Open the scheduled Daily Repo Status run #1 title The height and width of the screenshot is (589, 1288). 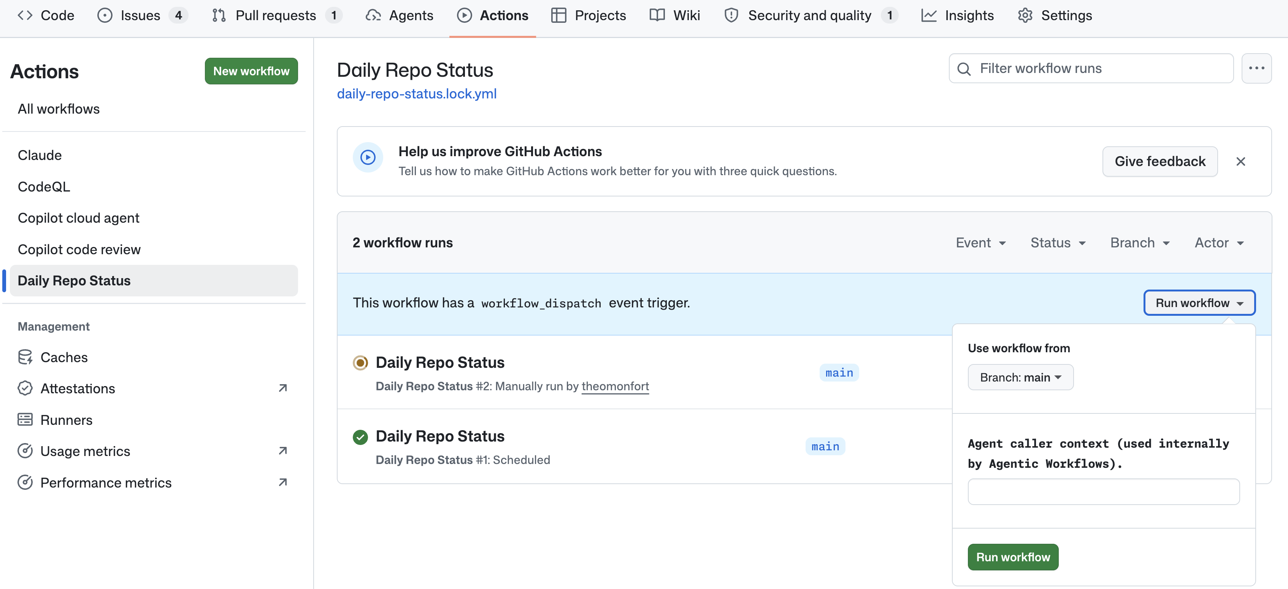(440, 437)
